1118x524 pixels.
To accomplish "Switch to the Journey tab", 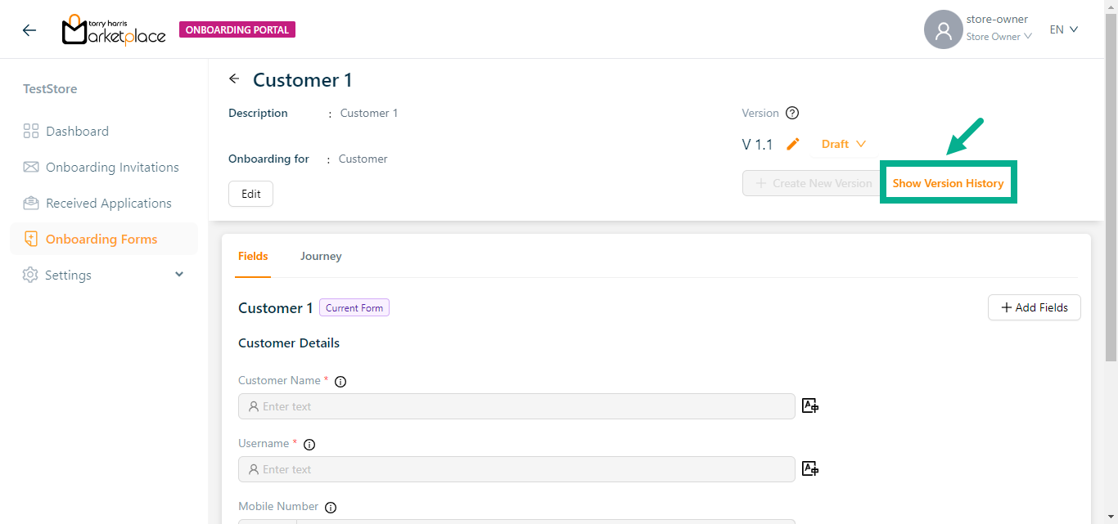I will [321, 256].
